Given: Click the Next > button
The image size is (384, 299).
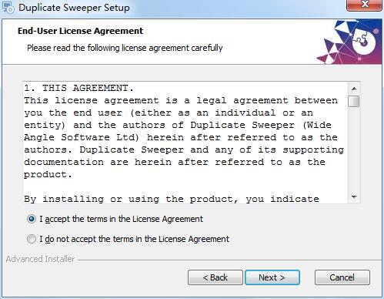Looking at the screenshot, I should 272,277.
